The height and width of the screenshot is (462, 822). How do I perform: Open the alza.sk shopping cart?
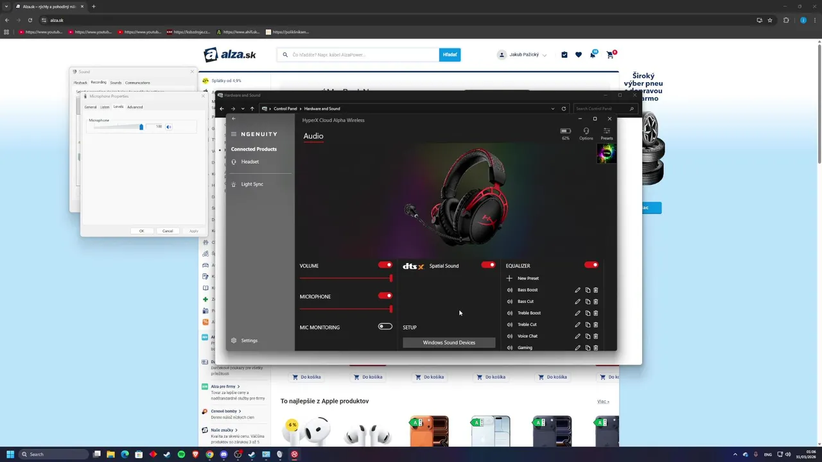pos(610,55)
